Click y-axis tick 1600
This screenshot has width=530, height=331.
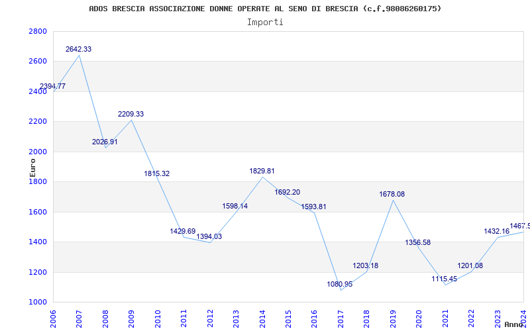pos(38,212)
